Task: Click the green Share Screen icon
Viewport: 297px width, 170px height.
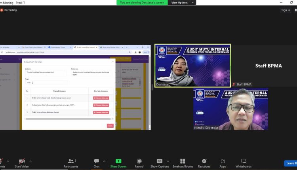Action: coord(118,161)
